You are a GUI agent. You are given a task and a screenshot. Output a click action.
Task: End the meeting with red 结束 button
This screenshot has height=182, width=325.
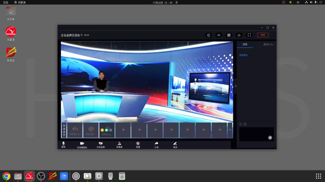pos(263,35)
